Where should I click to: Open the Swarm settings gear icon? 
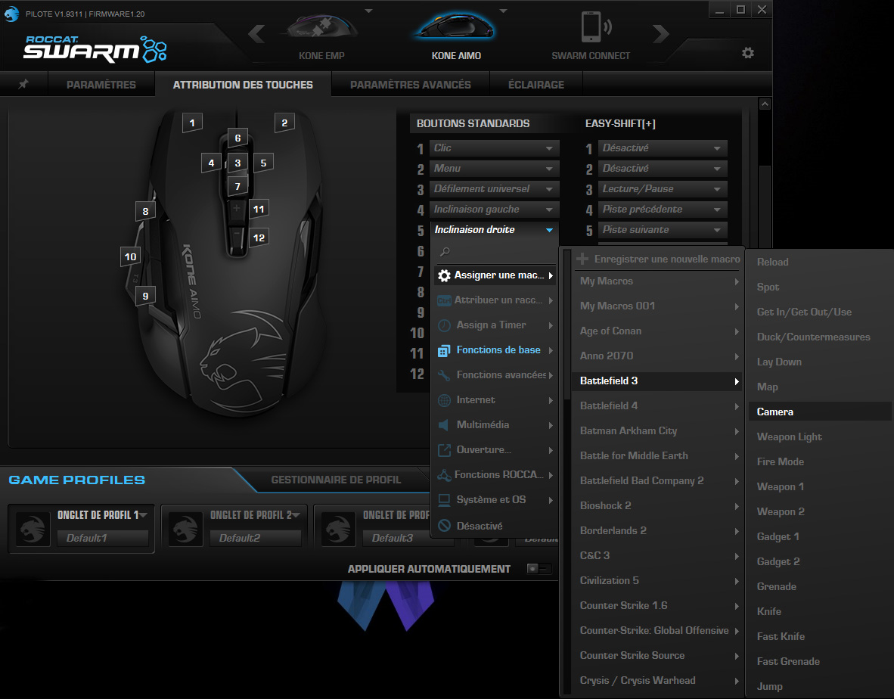[x=747, y=53]
